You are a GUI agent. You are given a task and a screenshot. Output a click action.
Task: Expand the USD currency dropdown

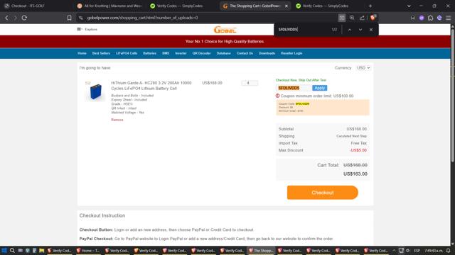click(x=363, y=68)
